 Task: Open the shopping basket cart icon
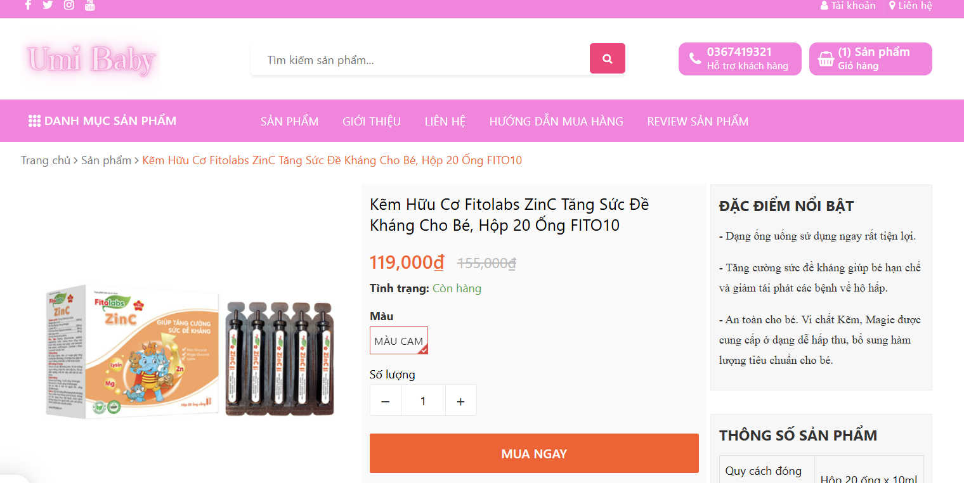(x=826, y=59)
